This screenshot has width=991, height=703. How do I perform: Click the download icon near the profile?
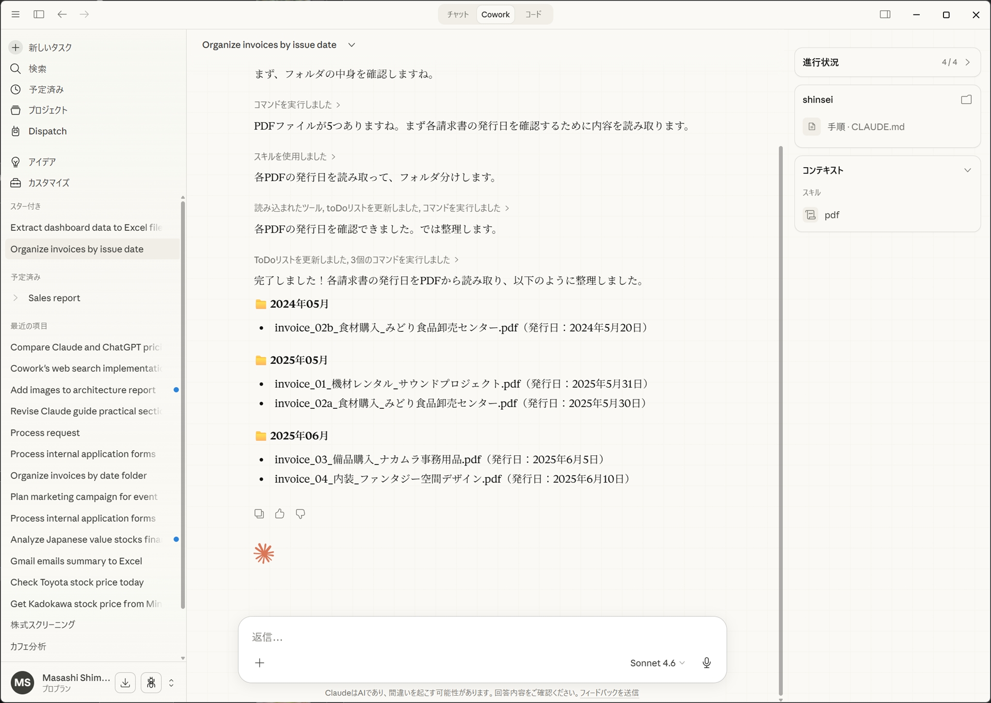click(125, 682)
